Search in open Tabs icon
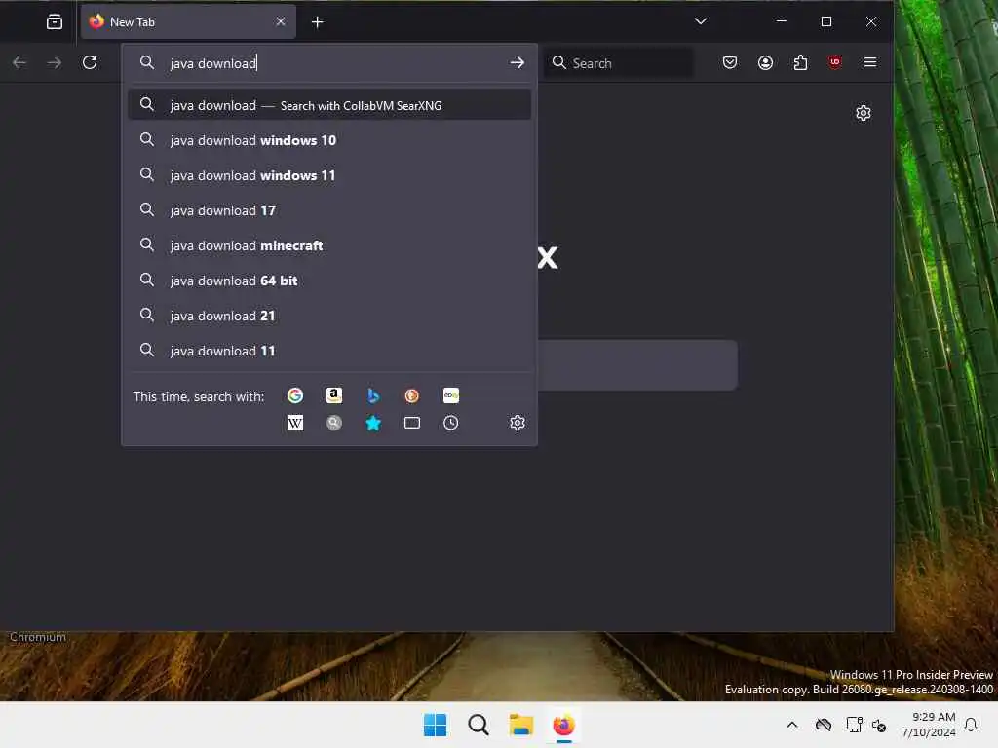998x748 pixels. (412, 423)
